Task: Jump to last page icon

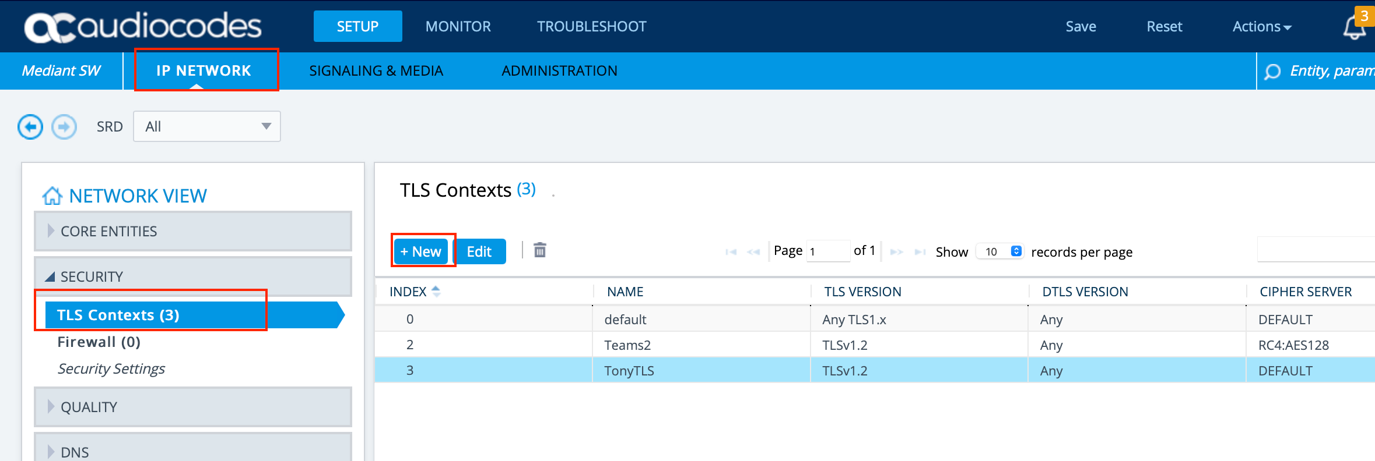Action: [920, 252]
